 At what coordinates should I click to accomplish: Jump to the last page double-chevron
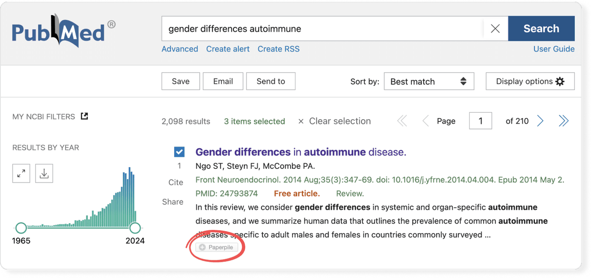point(564,121)
